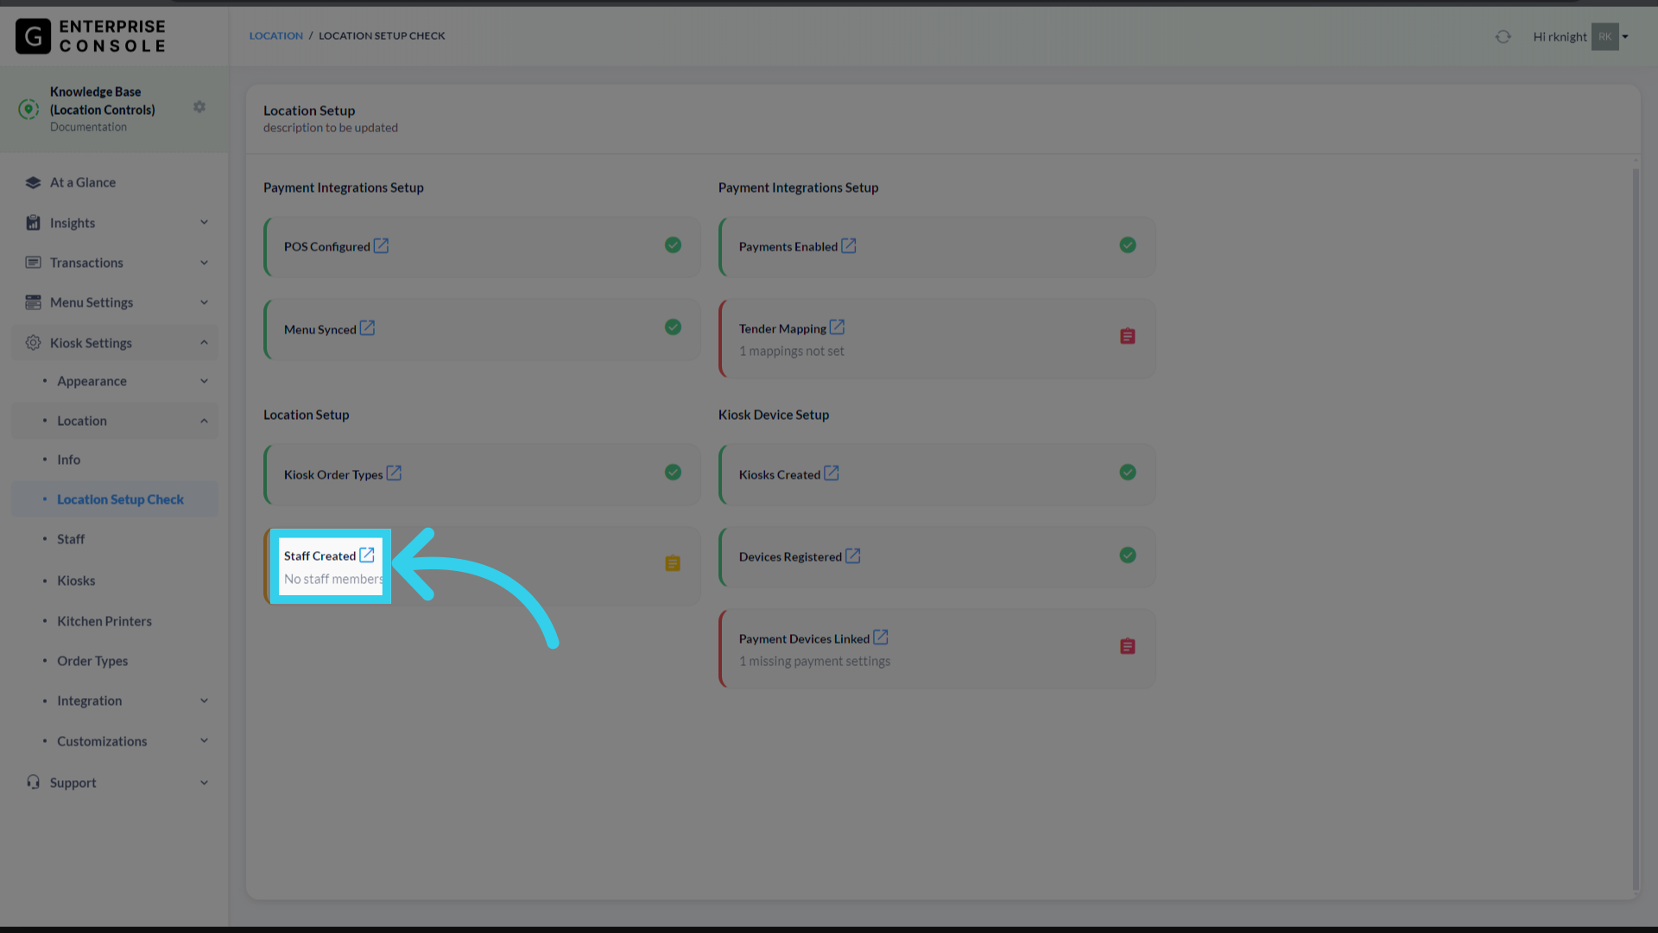Expand the Insights menu chevron
The width and height of the screenshot is (1658, 933).
205,223
